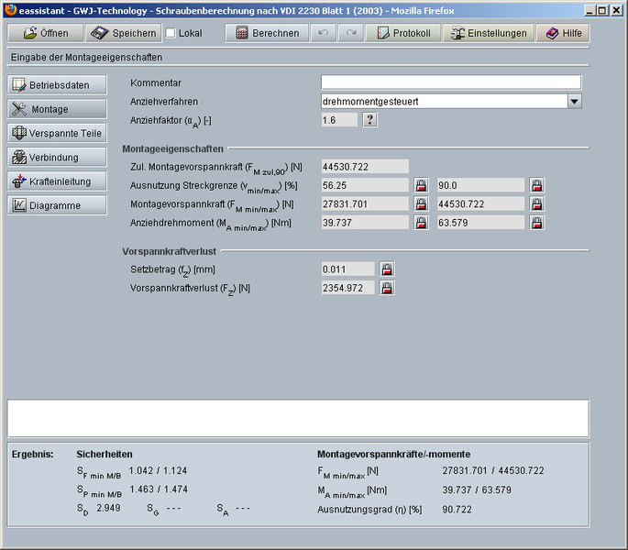Open the Krafteinleitung section
The image size is (628, 550).
coord(57,181)
